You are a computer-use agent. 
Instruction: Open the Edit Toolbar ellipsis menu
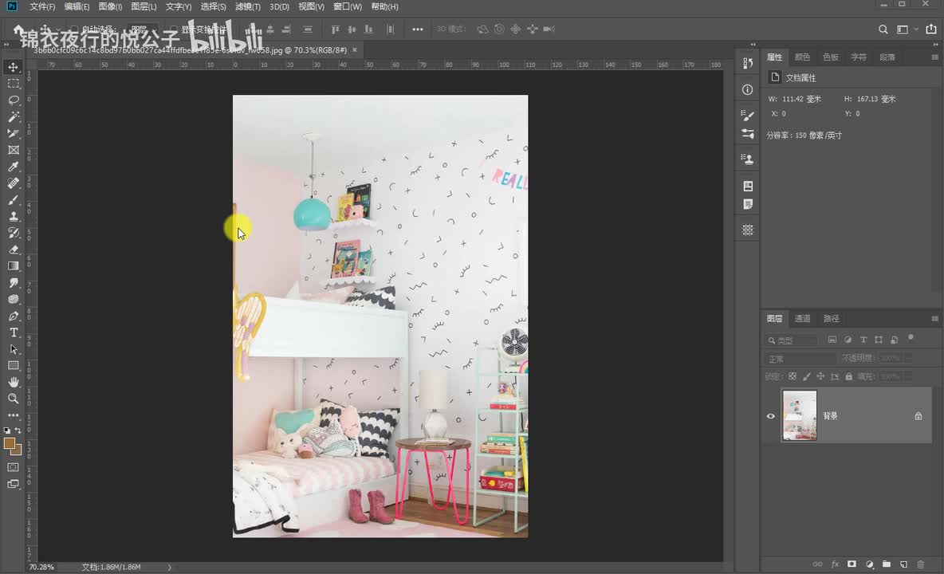pos(14,415)
